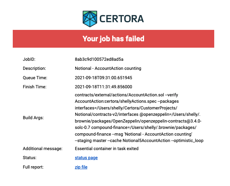Viewport: 230px width, 186px height.
Task: Click the Finish Time label
Action: [35, 87]
